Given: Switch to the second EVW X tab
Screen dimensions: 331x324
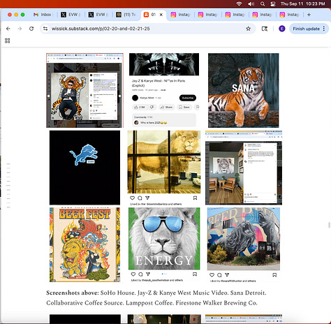Looking at the screenshot, I should (x=98, y=15).
